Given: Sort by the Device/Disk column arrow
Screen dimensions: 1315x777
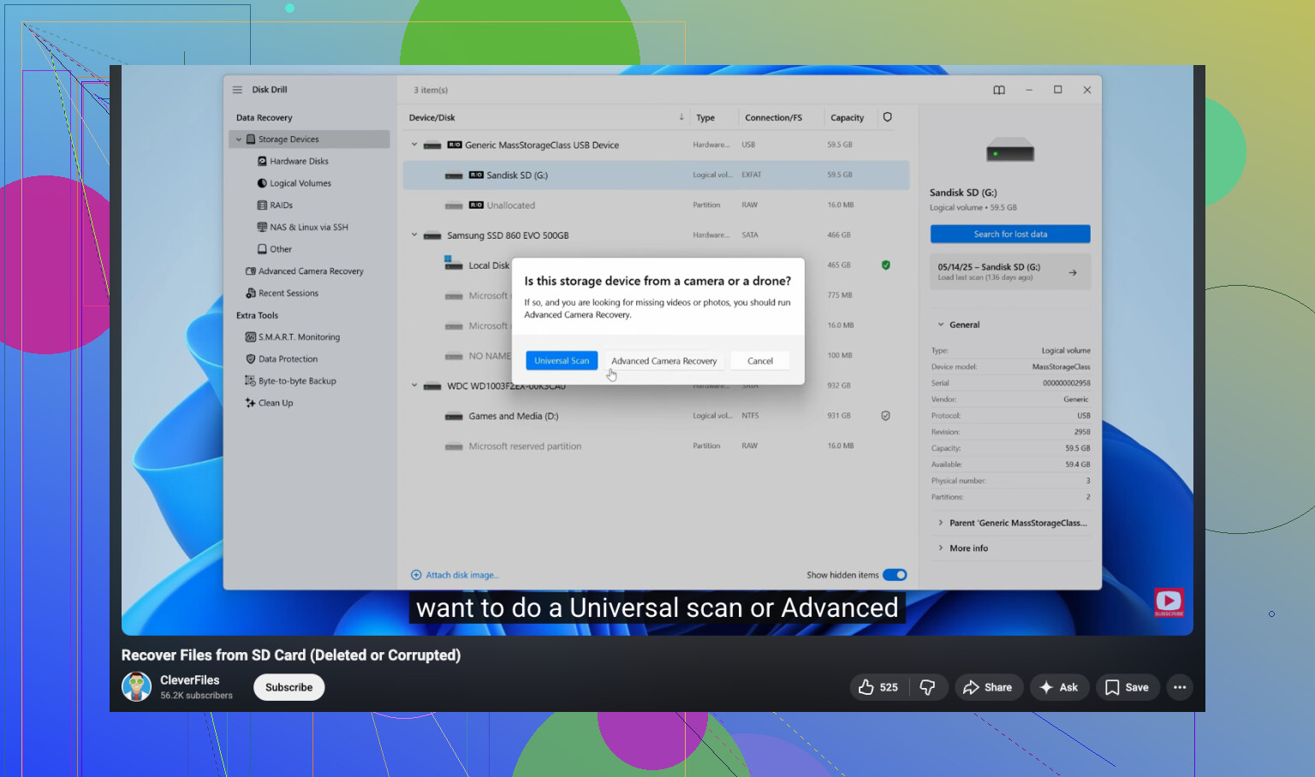Looking at the screenshot, I should click(681, 117).
